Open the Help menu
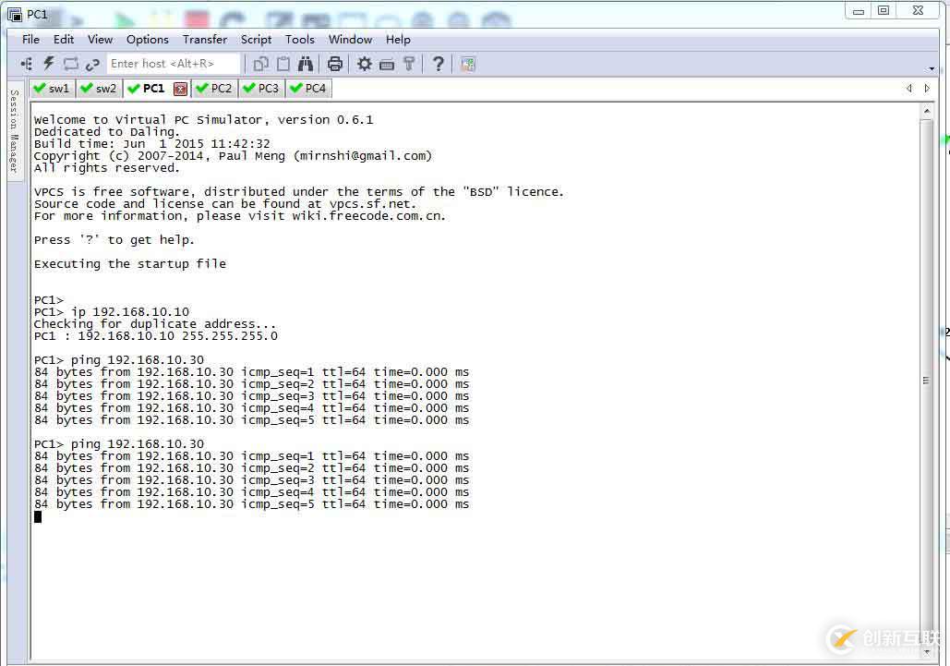Image resolution: width=950 pixels, height=666 pixels. pos(398,40)
